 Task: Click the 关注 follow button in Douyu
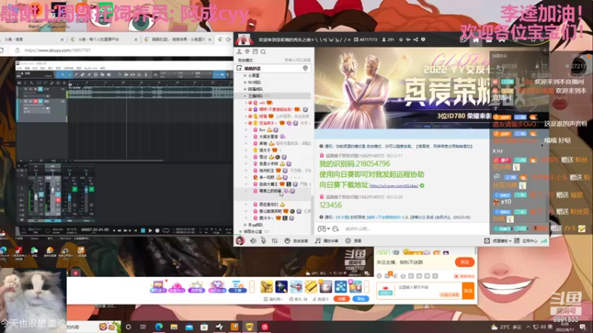click(x=465, y=262)
